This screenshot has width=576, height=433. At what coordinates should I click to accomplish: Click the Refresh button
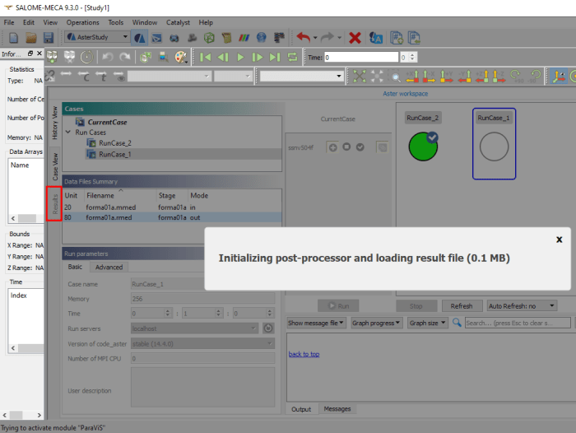point(462,306)
